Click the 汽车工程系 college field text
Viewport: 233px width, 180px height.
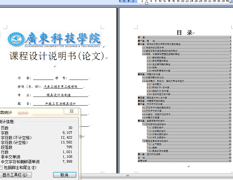(60, 87)
